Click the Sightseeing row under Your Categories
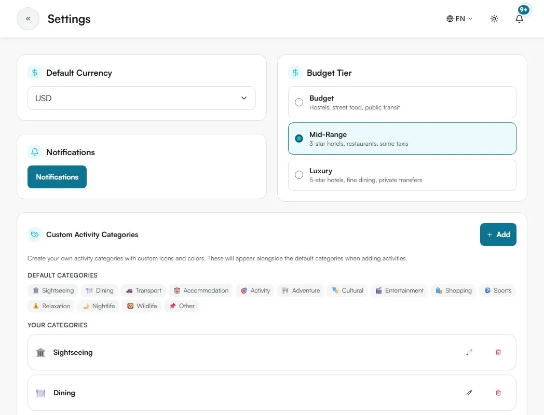Screen dimensions: 544x415 tap(272, 352)
